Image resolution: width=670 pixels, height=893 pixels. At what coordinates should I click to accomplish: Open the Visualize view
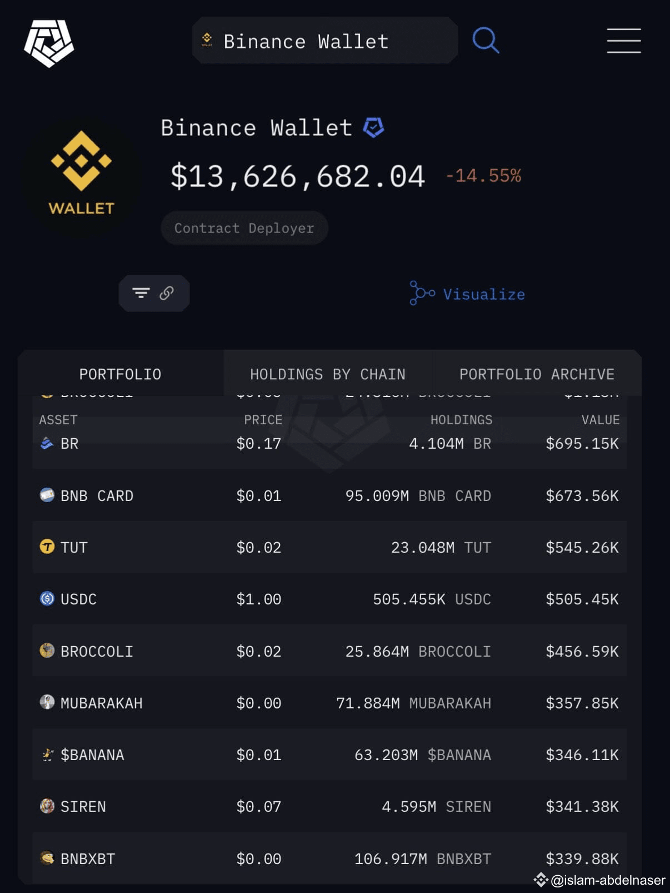pyautogui.click(x=483, y=294)
